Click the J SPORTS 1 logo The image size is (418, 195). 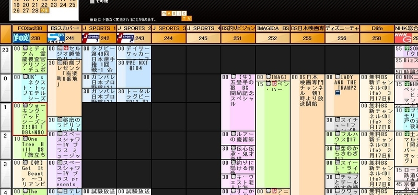(91, 38)
